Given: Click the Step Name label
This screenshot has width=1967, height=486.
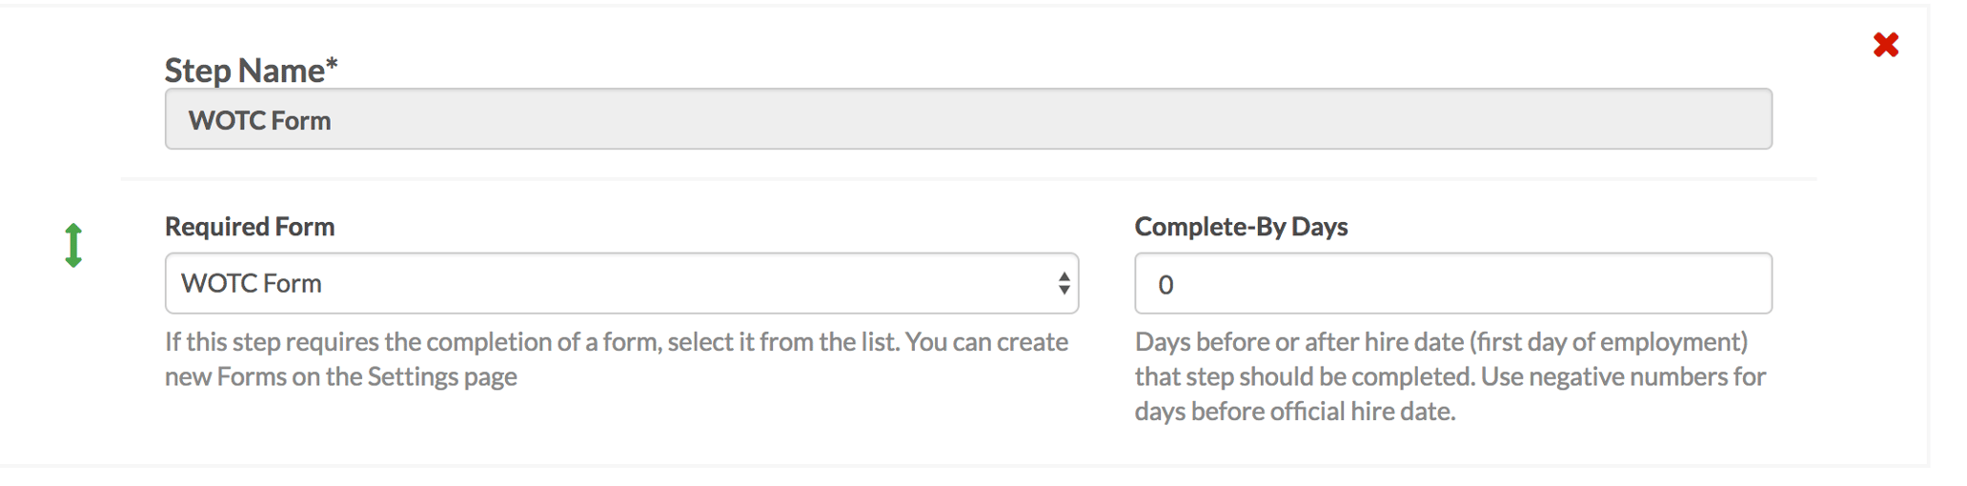Looking at the screenshot, I should [x=244, y=71].
